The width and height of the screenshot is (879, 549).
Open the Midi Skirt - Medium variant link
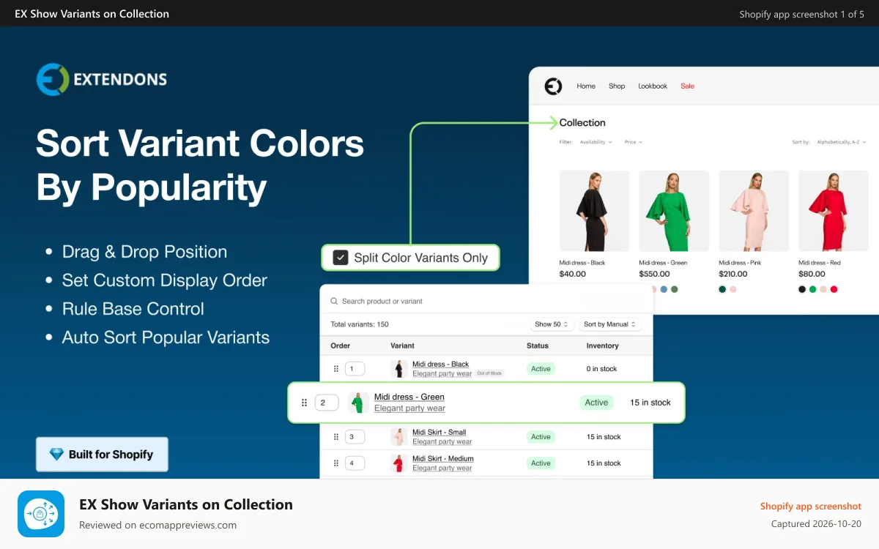[x=442, y=459]
